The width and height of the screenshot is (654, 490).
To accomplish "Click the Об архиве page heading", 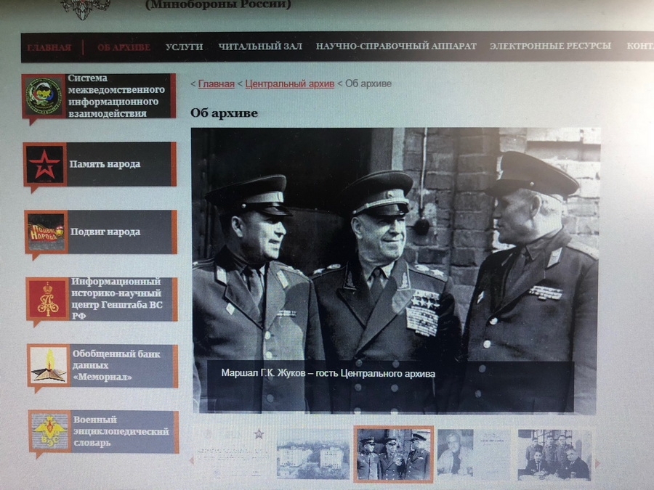I will coord(224,113).
